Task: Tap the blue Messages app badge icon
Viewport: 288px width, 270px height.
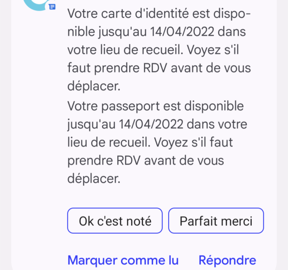Action: coord(52,7)
